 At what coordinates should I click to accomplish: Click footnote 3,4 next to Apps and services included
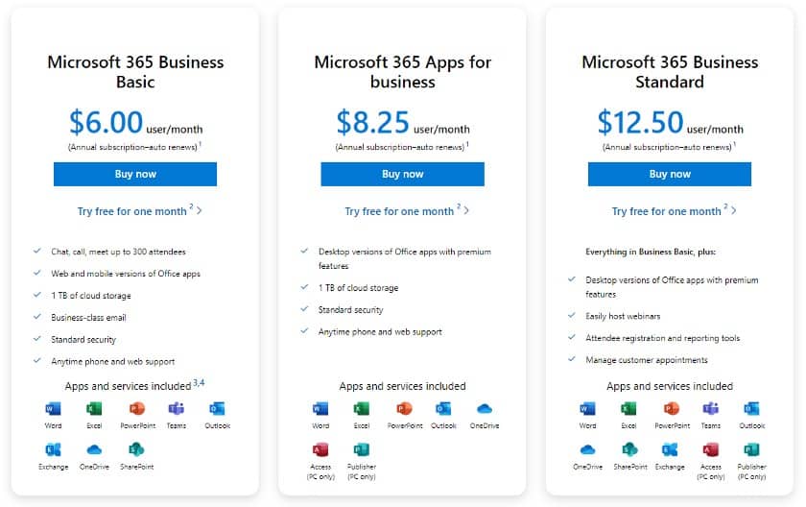[x=199, y=382]
